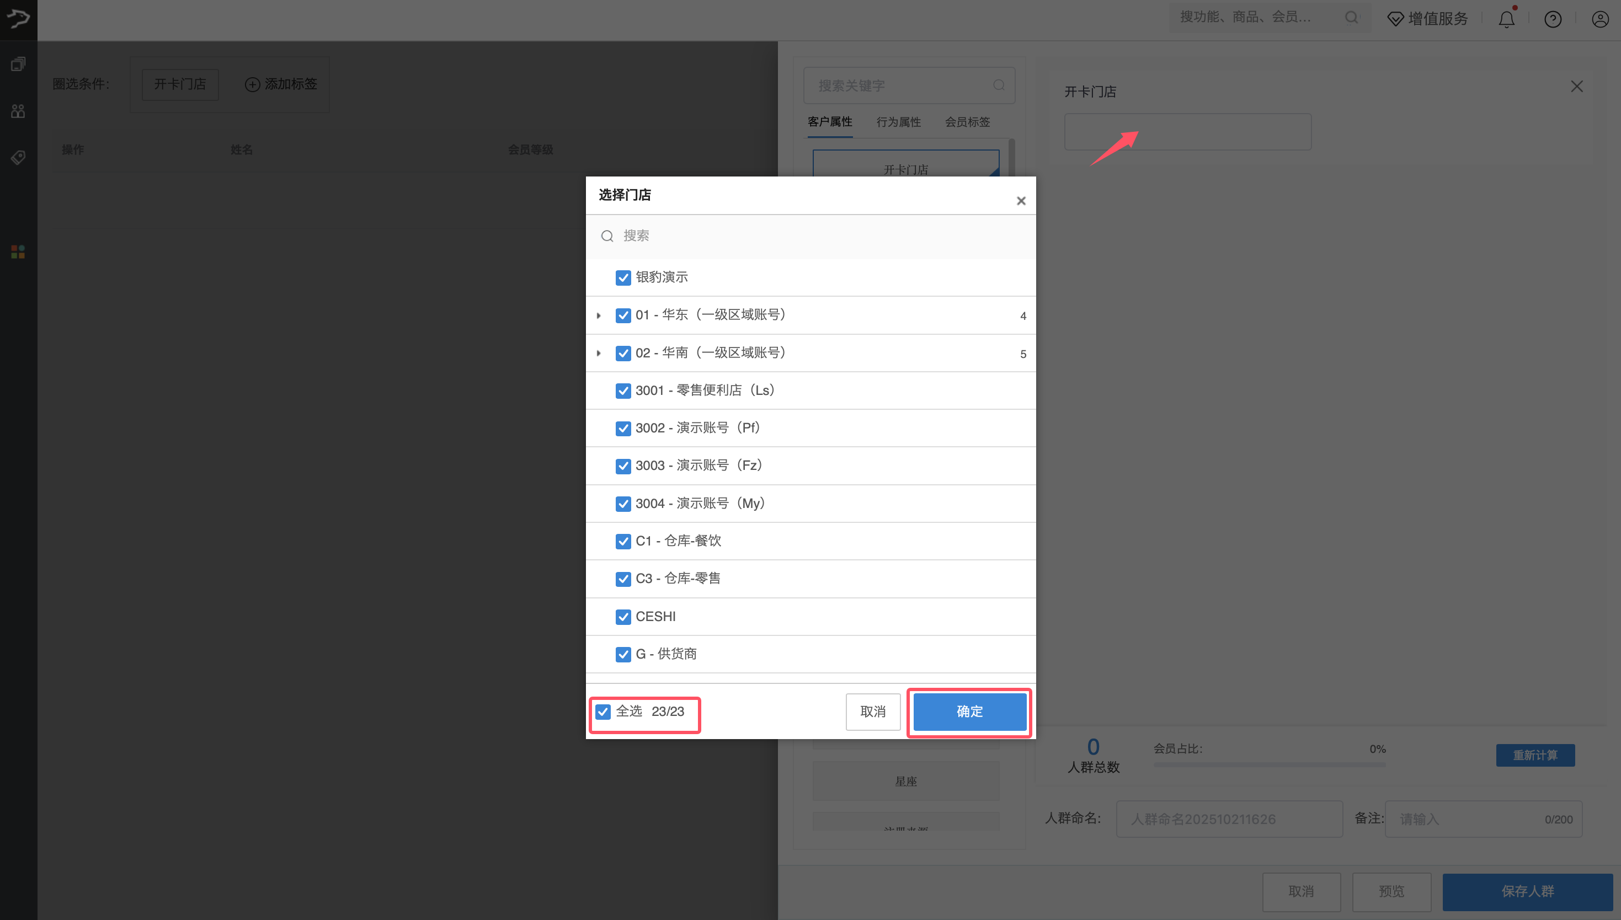
Task: Expand the 02-华南 region tree node
Action: tap(599, 353)
